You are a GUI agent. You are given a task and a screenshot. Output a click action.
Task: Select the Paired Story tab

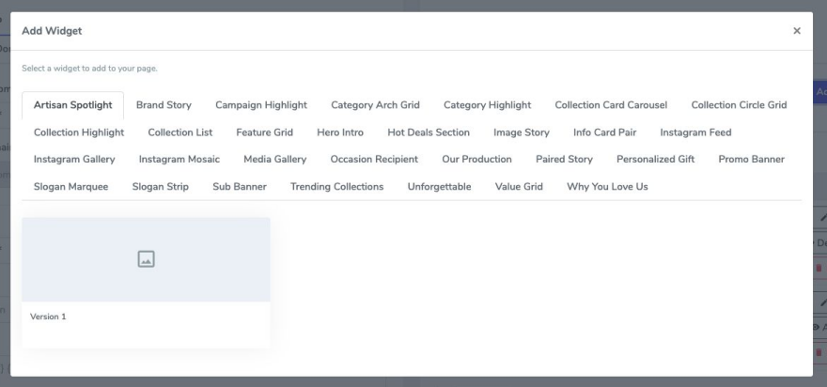pos(564,160)
